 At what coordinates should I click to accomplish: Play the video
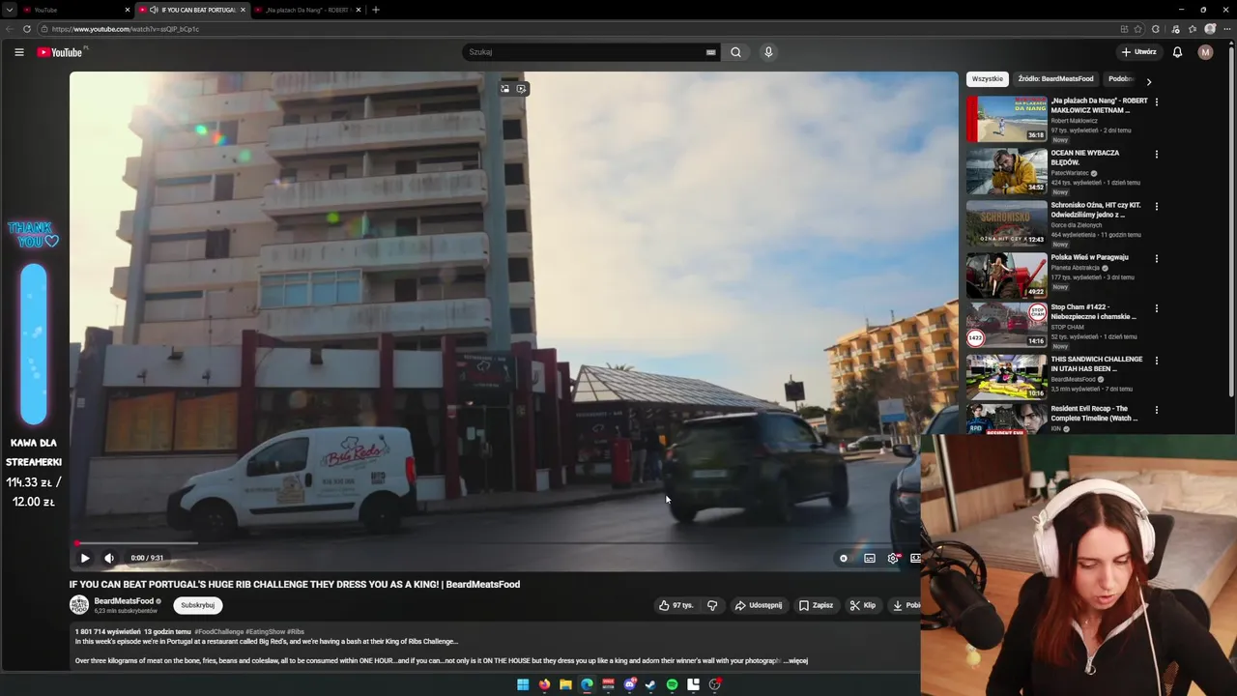point(85,558)
